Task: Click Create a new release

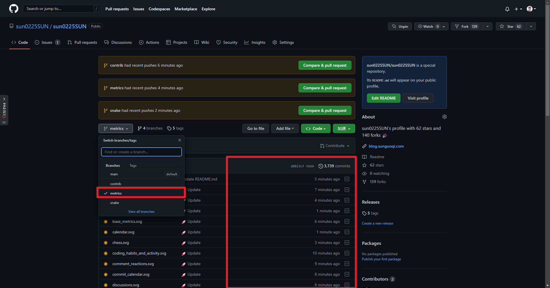Action: point(377,223)
